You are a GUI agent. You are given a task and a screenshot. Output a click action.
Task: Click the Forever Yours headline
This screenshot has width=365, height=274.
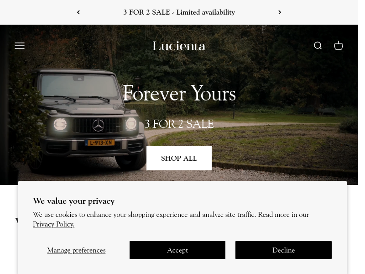pos(179,93)
